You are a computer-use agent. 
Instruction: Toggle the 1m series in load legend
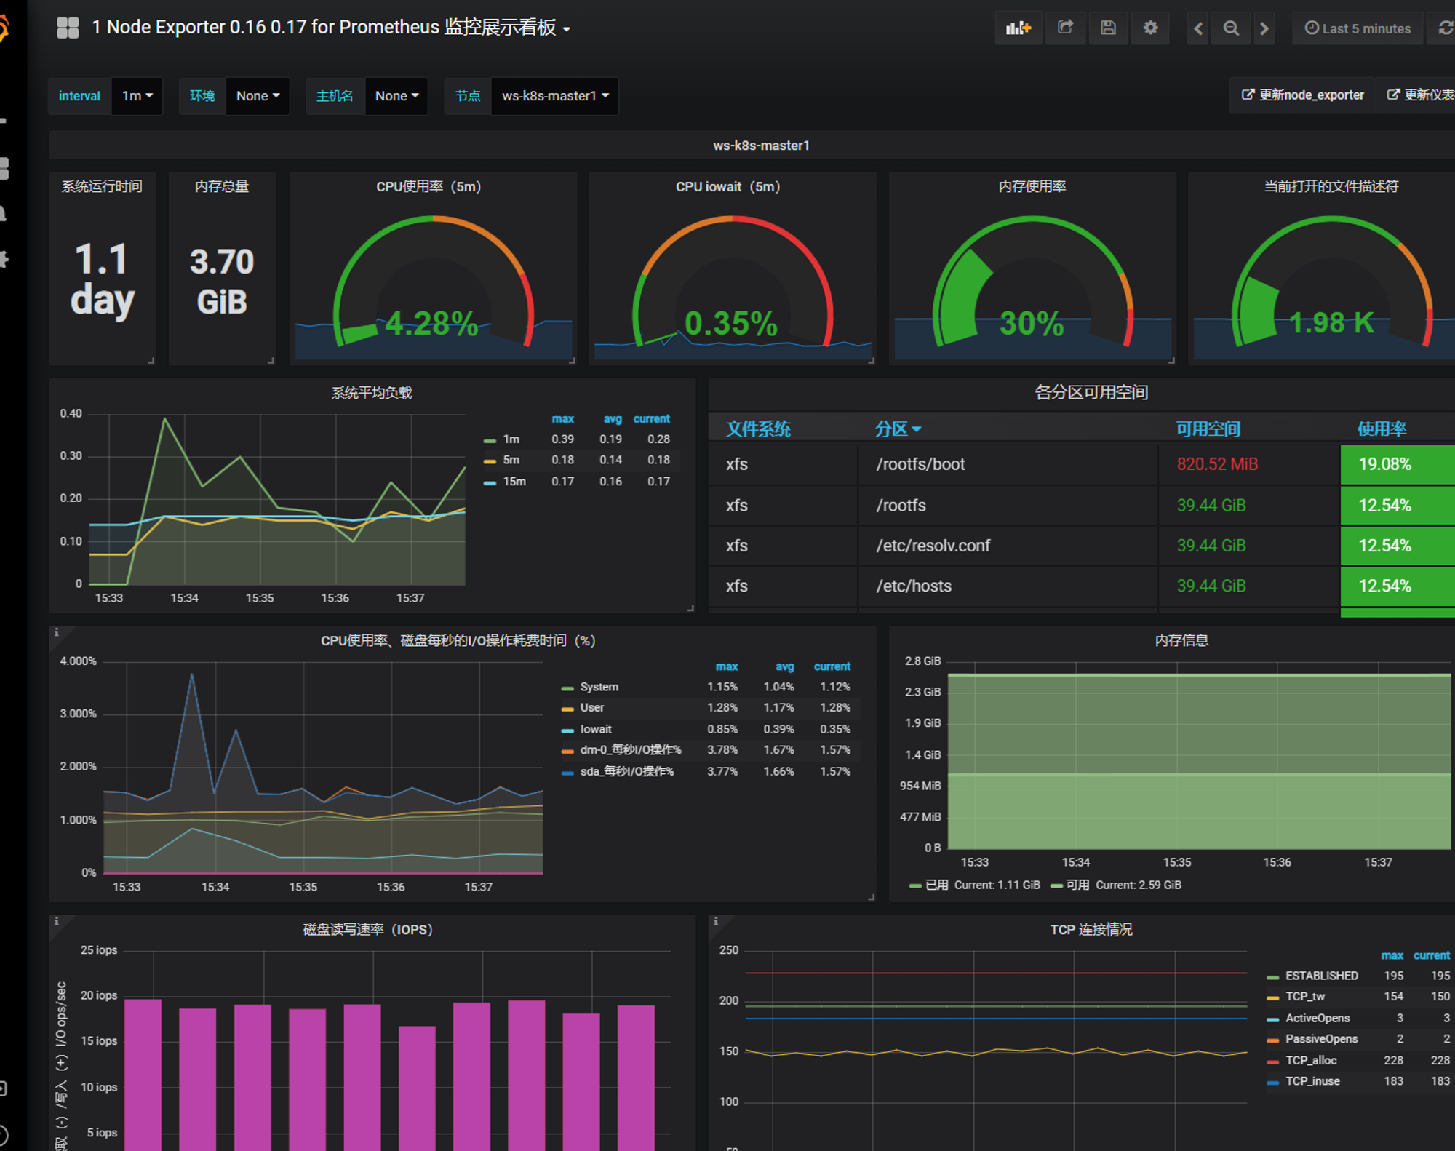pyautogui.click(x=511, y=439)
